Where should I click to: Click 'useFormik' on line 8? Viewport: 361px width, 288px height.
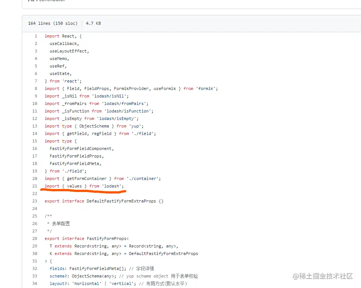[165, 88]
